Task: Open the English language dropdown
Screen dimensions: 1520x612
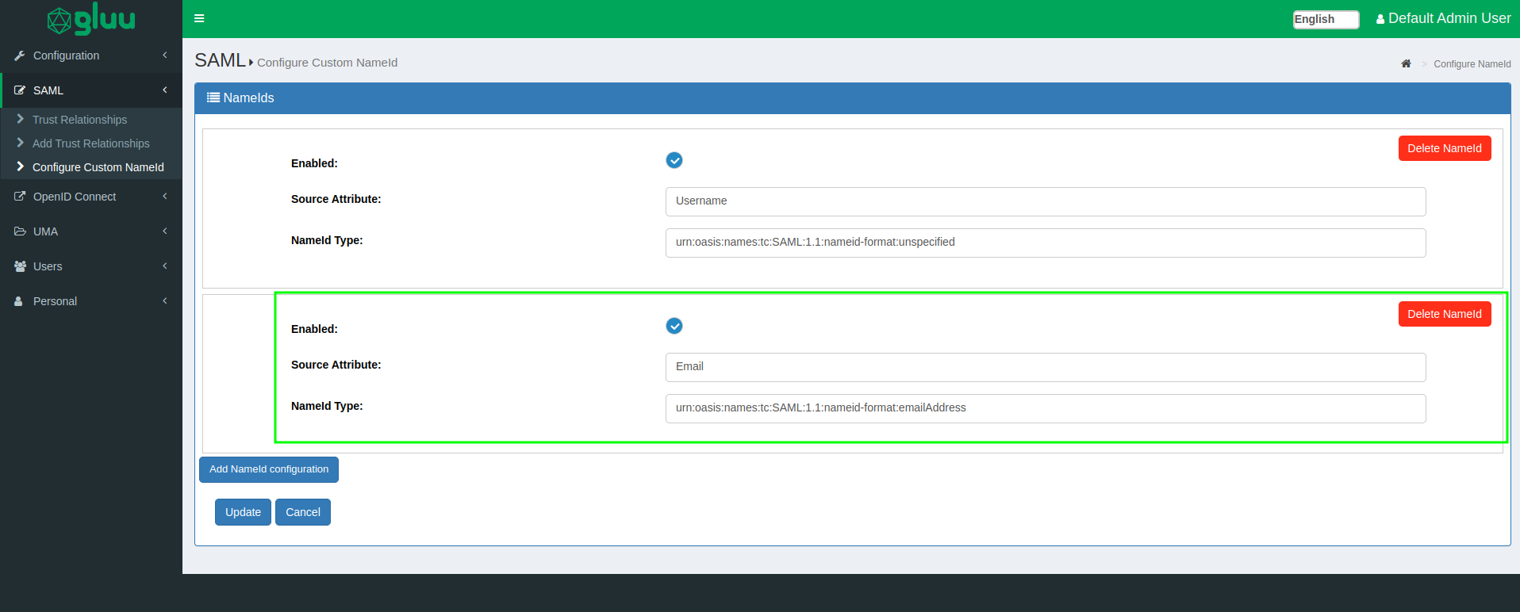Action: coord(1325,19)
